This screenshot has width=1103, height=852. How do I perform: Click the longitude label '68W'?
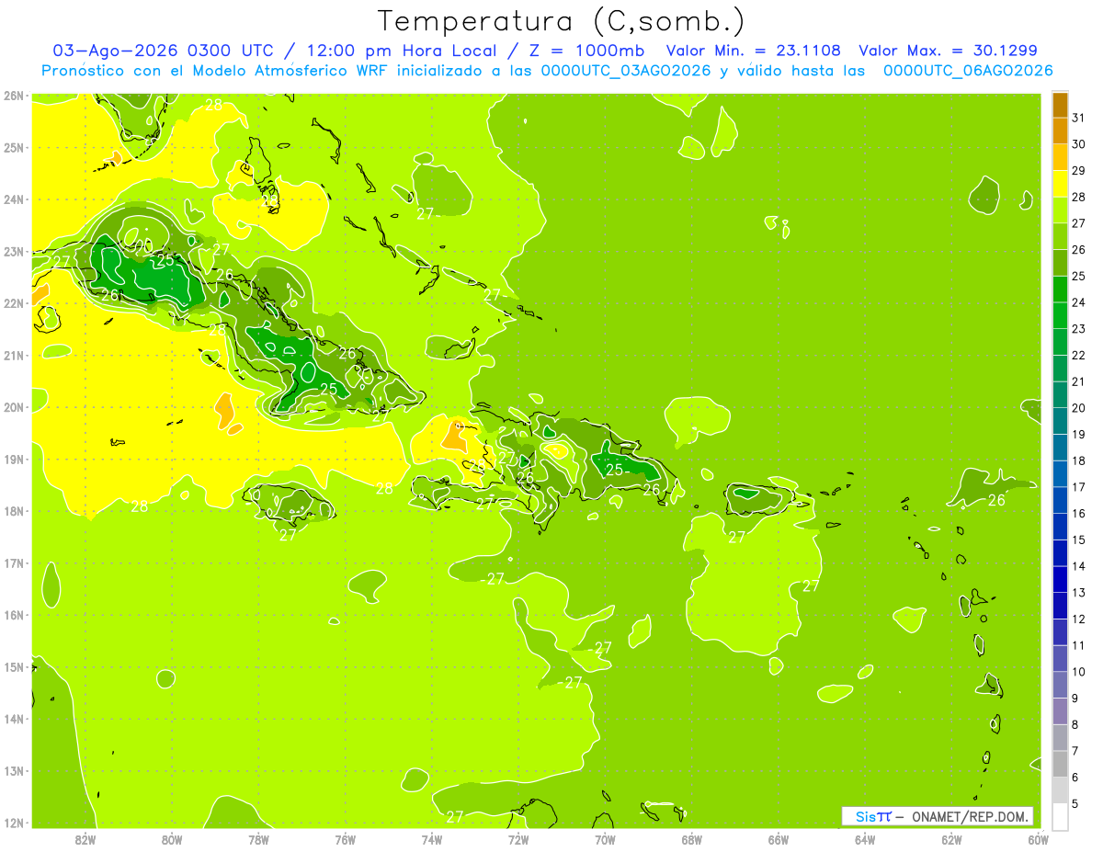[x=691, y=840]
